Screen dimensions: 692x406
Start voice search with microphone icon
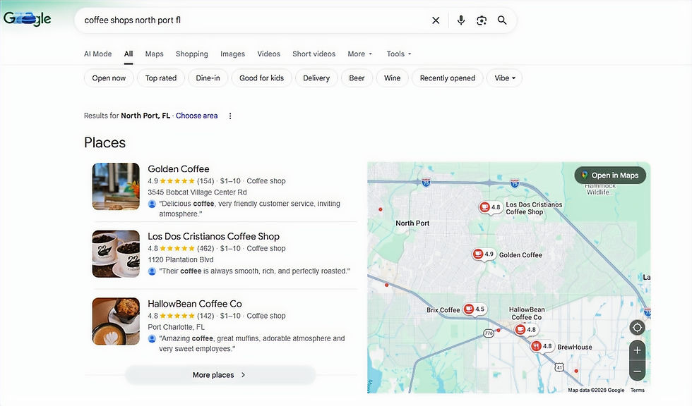pyautogui.click(x=460, y=20)
